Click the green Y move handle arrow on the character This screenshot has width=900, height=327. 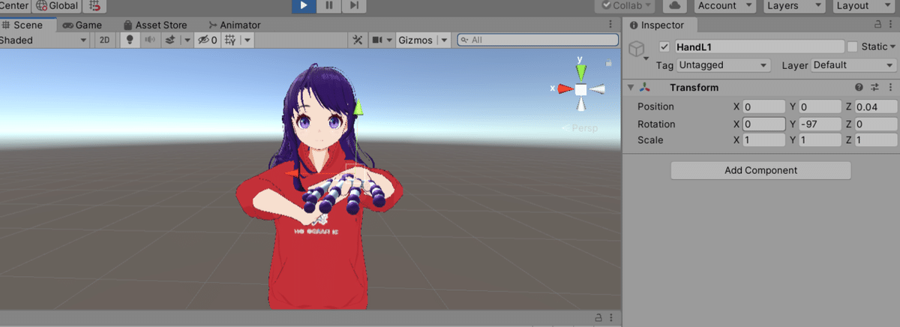tap(358, 109)
